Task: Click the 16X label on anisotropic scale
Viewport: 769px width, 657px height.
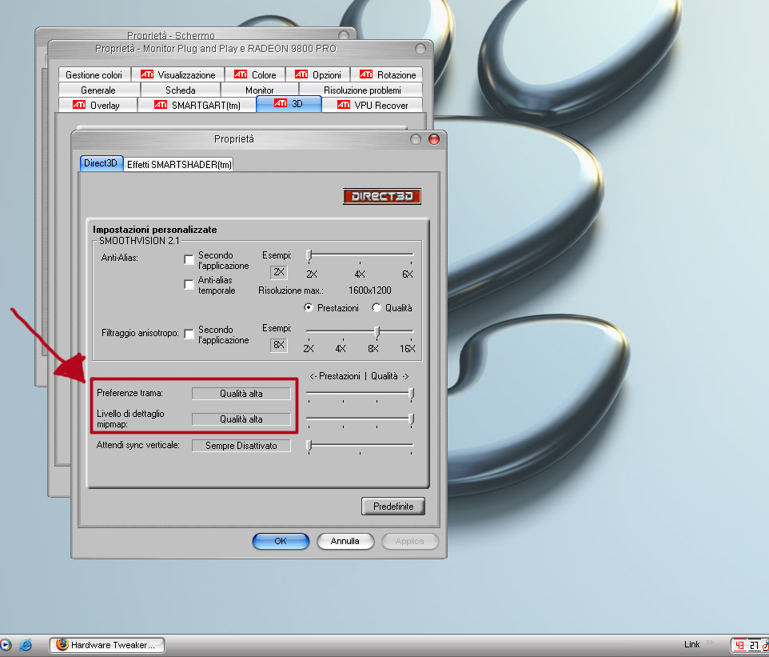Action: pos(408,349)
